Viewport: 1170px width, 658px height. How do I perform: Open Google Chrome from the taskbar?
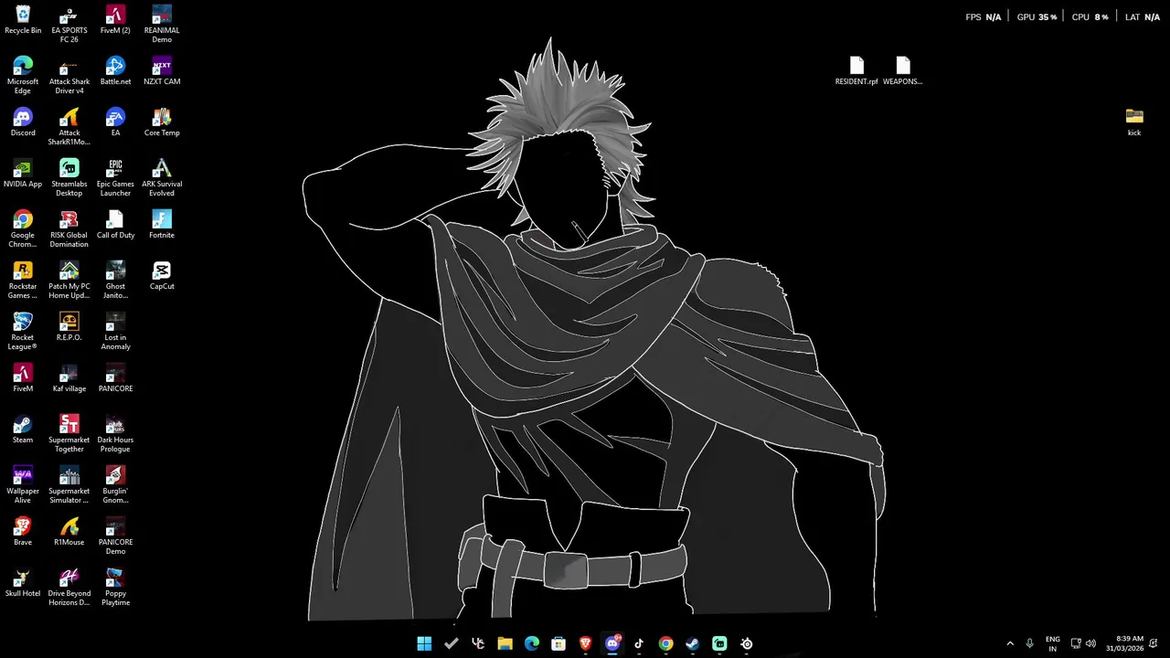click(666, 643)
